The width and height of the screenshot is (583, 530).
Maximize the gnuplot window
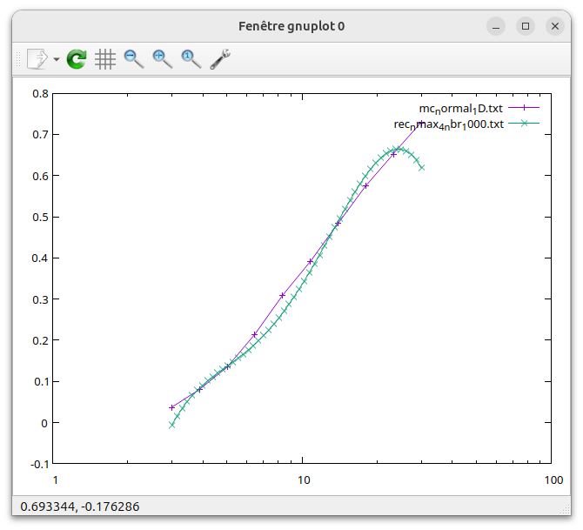click(526, 26)
